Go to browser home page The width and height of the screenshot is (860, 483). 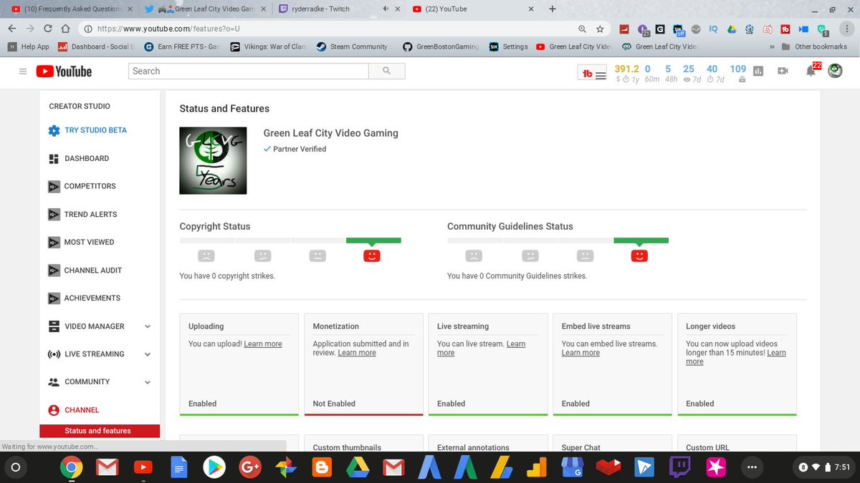pyautogui.click(x=65, y=29)
